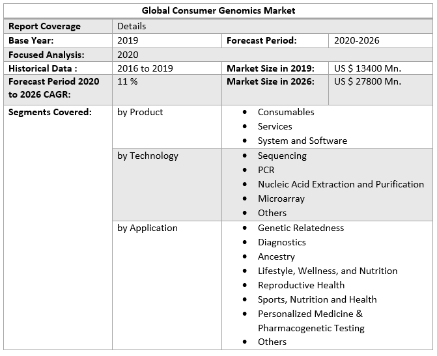This screenshot has width=437, height=356.
Task: Select the US $ 27800 Mn. value
Action: pos(367,81)
